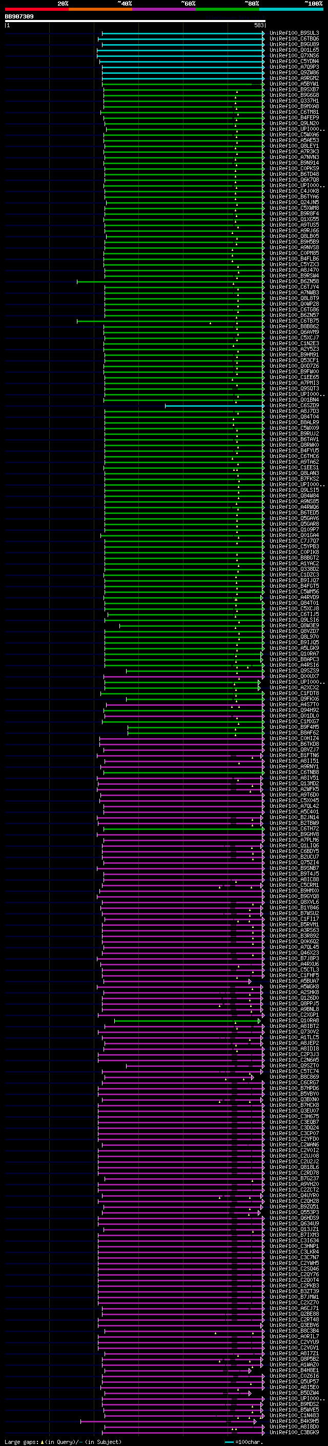The image size is (328, 1446).
Task: Select UniRef100_B9SXB7 label
Action: click(294, 89)
